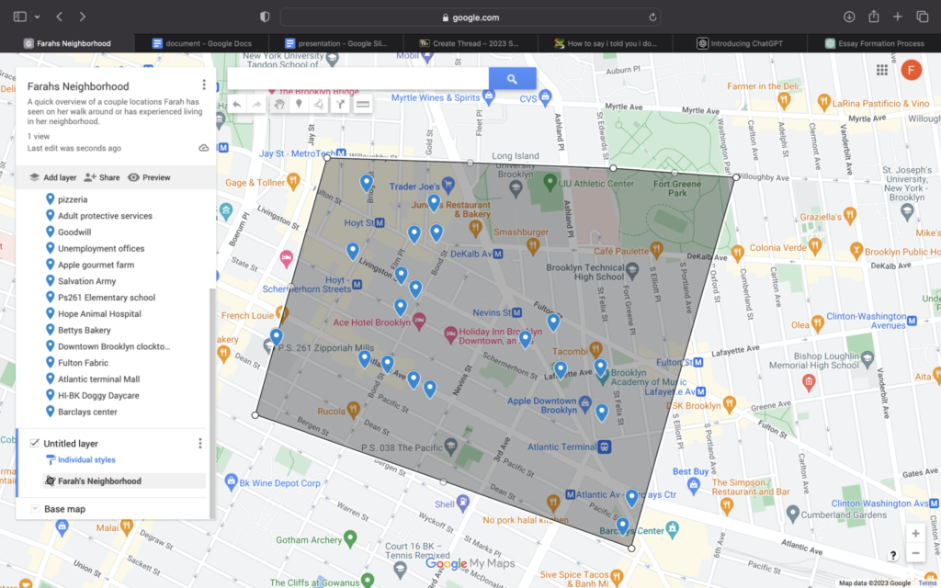
Task: Switch to the presentation - Google Slides tab
Action: point(336,43)
